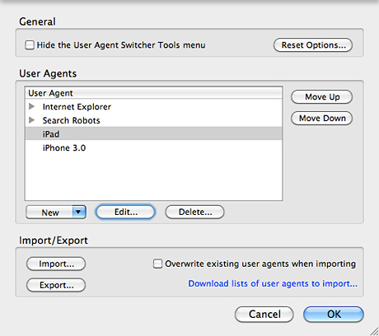Select iPhone 3.0 in the list
The width and height of the screenshot is (379, 336).
tap(153, 147)
